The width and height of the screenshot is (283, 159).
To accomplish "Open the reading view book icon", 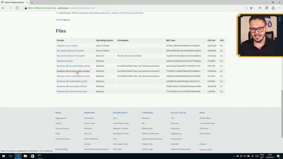I will (246, 8).
